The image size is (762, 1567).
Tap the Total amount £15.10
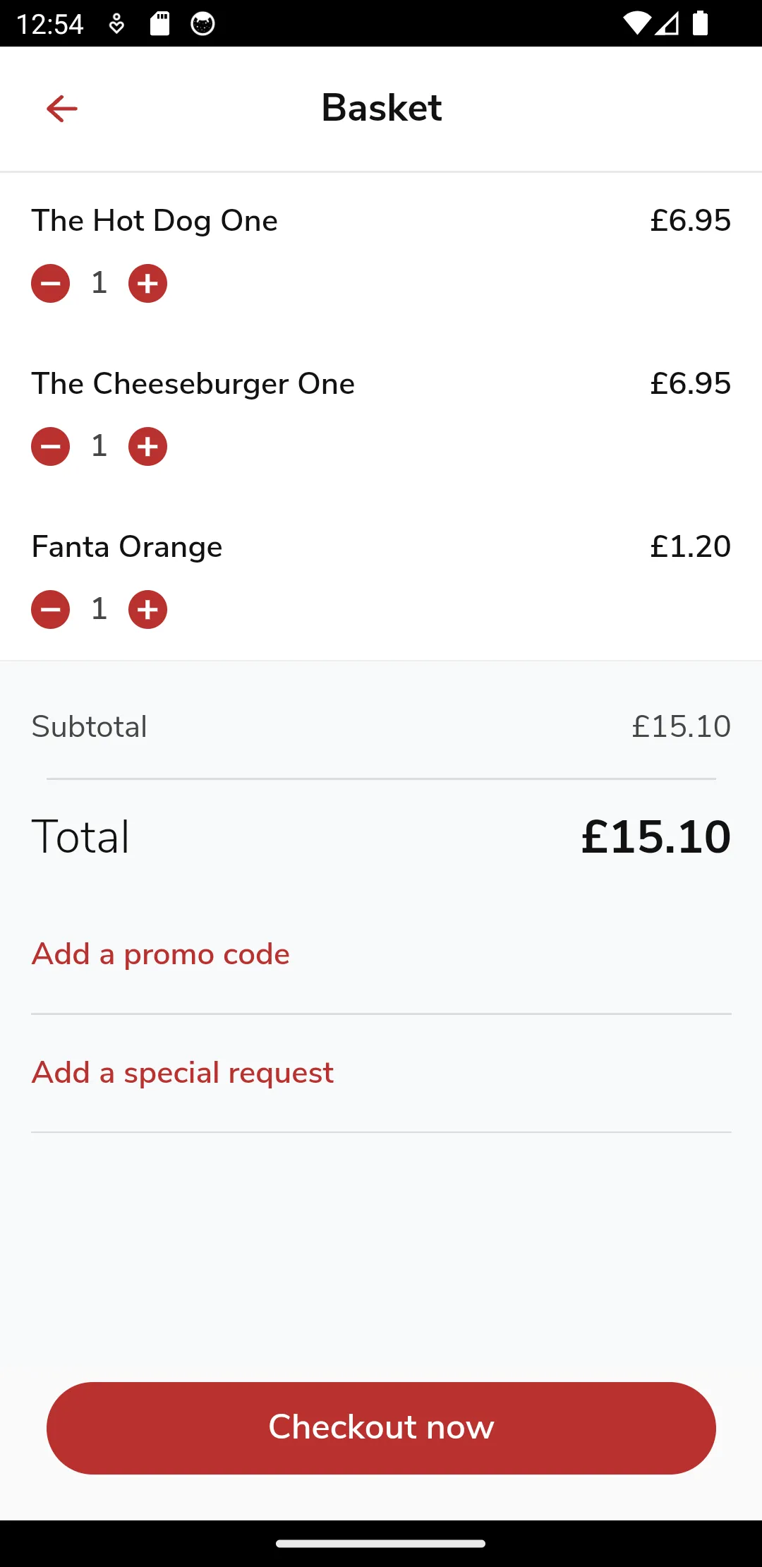(x=656, y=837)
